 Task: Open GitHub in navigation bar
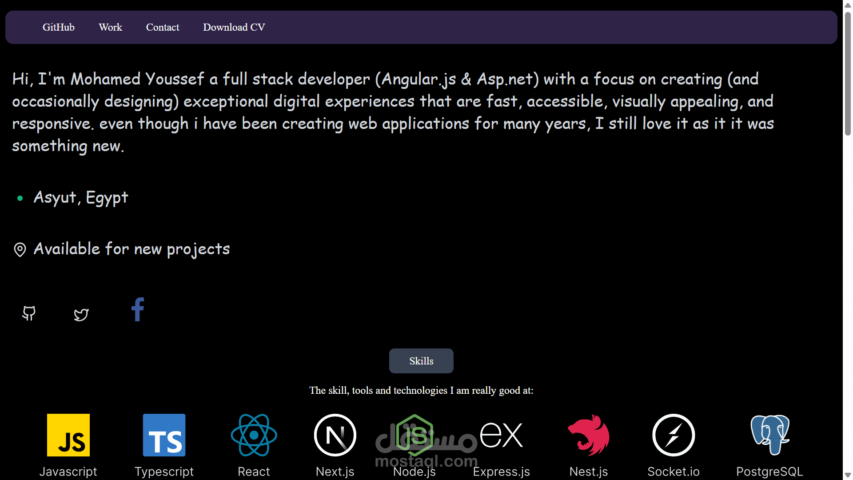coord(59,28)
